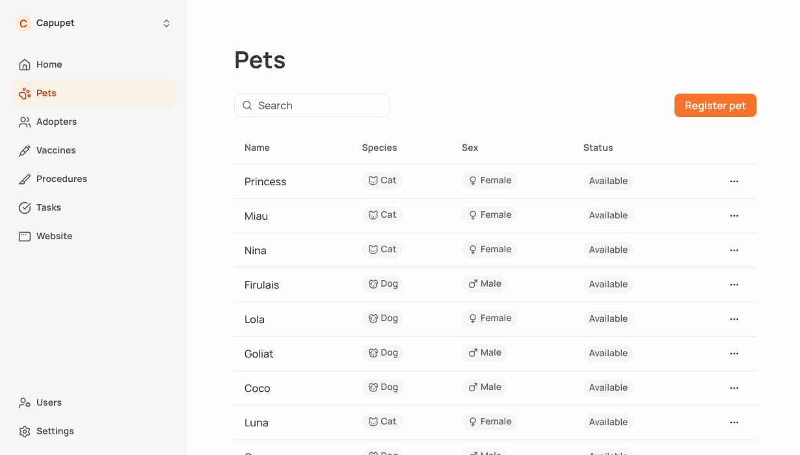Open the three-dot menu for Firulais

734,285
